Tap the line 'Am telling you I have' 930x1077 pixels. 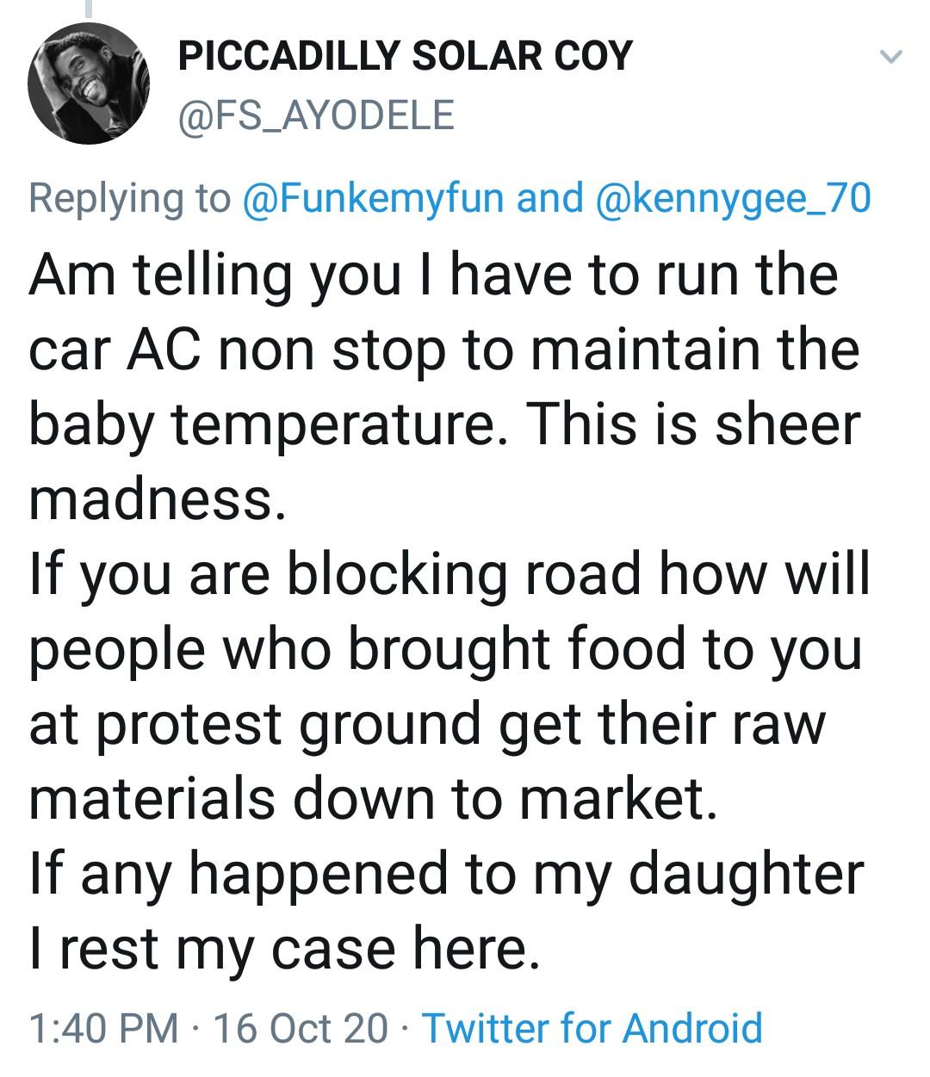point(433,275)
